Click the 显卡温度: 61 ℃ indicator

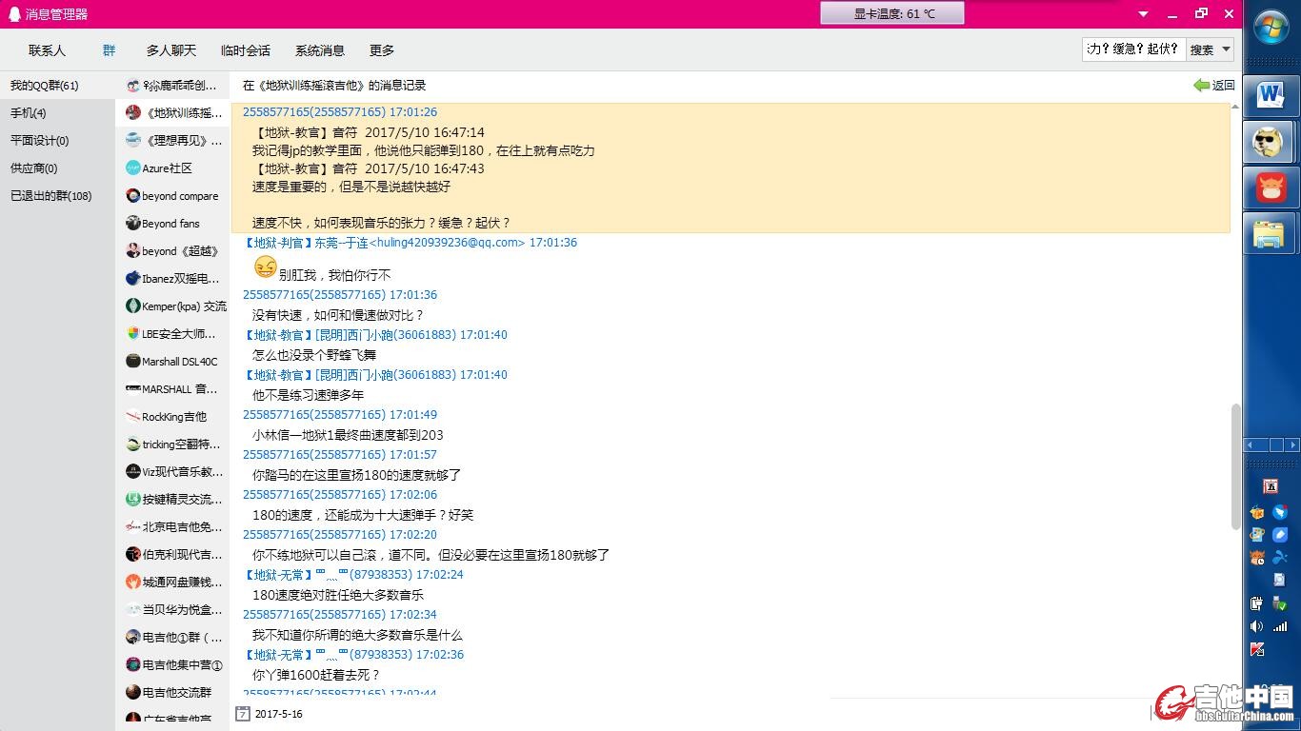(x=892, y=13)
